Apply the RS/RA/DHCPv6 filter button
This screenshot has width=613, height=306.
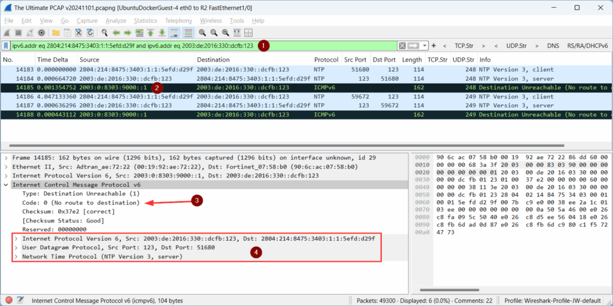[x=588, y=45]
